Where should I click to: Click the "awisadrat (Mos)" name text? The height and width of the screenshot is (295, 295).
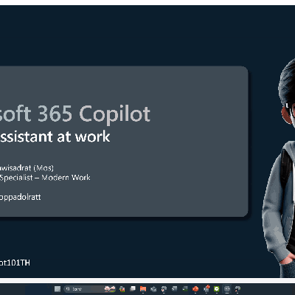point(27,168)
